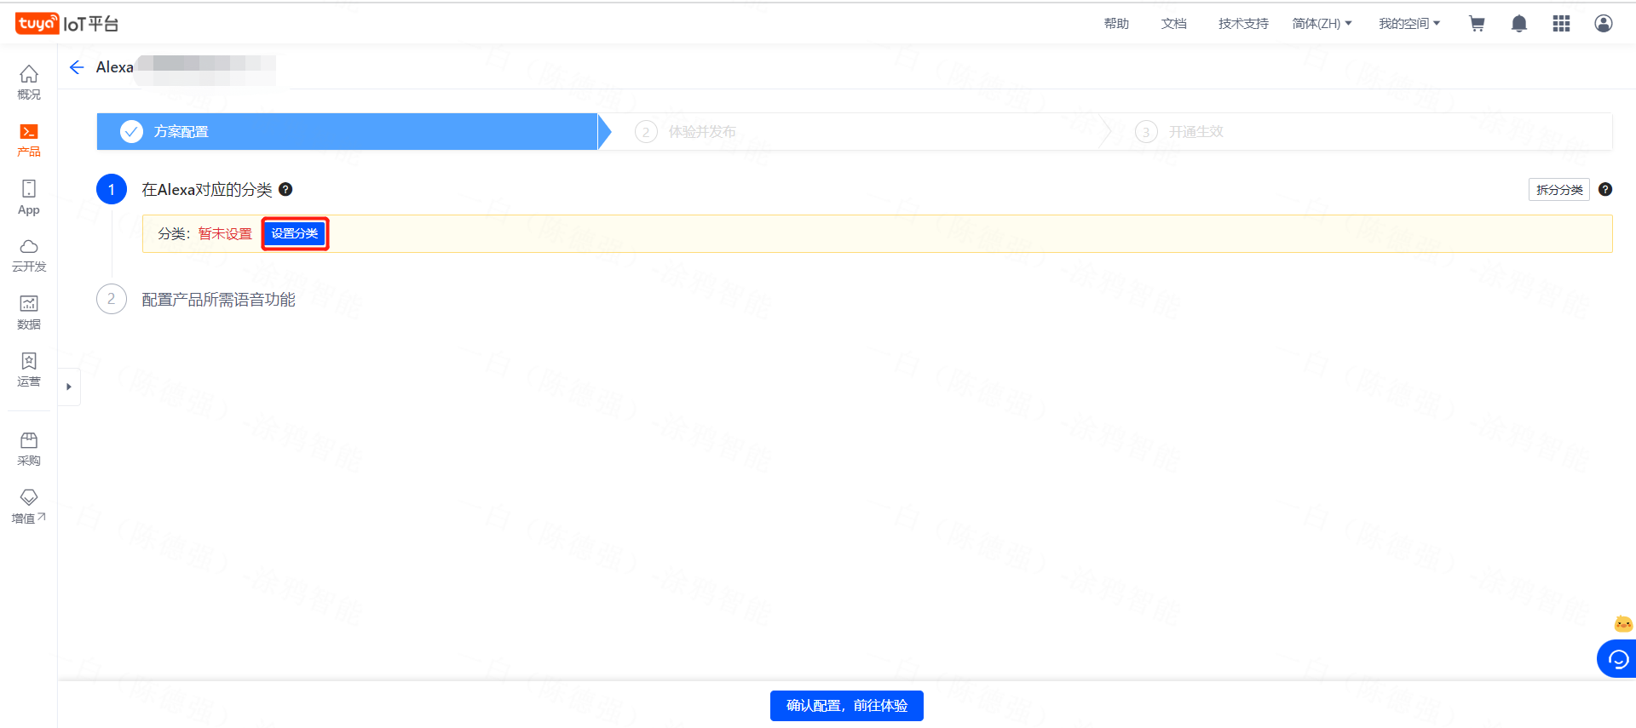Open the user account avatar

tap(1604, 24)
